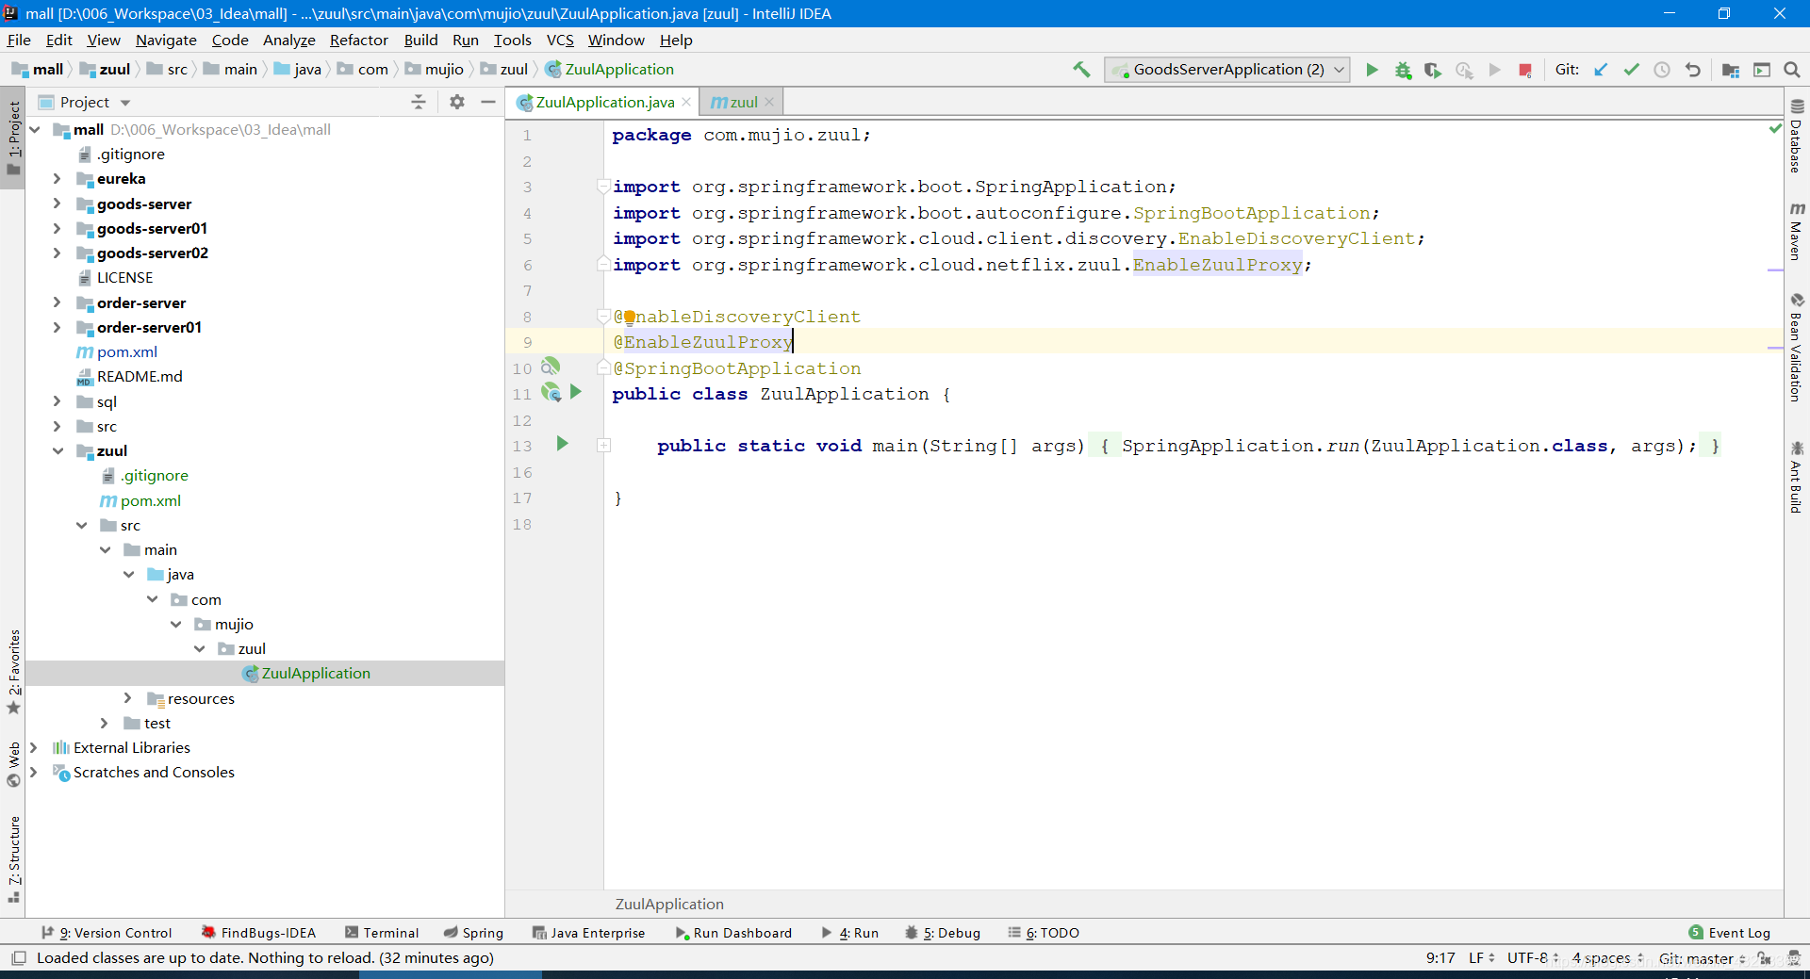Open the Navigate menu
This screenshot has height=979, width=1810.
pyautogui.click(x=166, y=40)
